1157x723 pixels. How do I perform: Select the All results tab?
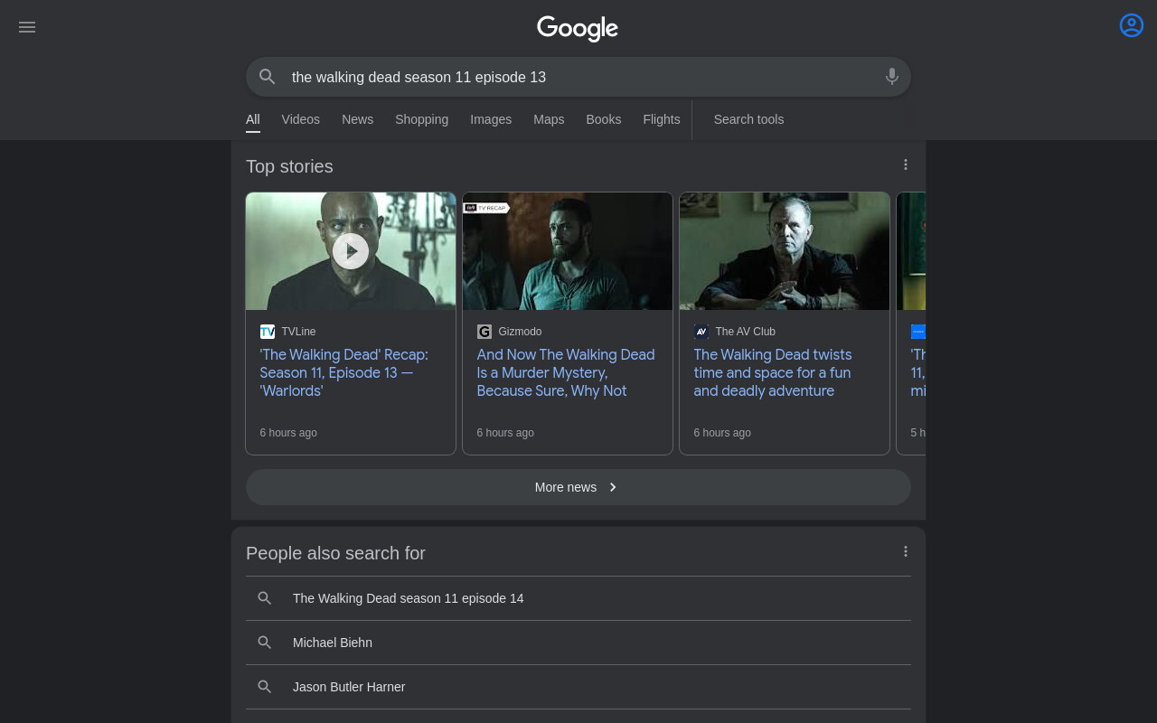[253, 119]
